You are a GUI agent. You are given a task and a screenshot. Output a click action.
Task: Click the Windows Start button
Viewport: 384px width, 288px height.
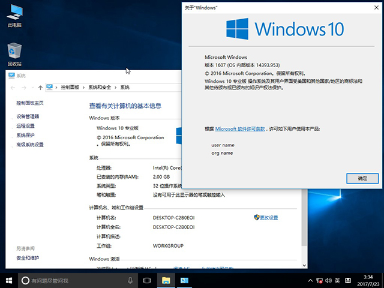pyautogui.click(x=9, y=280)
